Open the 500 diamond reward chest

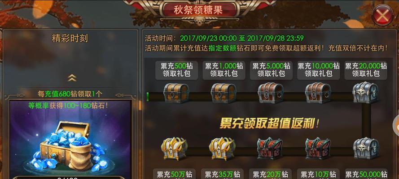pyautogui.click(x=176, y=93)
